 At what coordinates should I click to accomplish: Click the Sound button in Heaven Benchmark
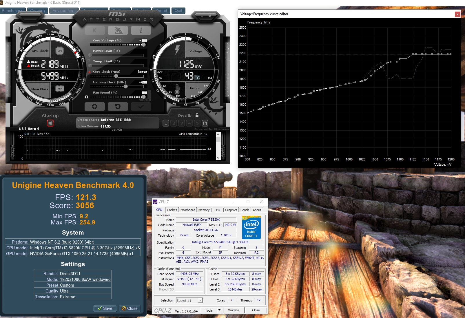[x=161, y=11]
